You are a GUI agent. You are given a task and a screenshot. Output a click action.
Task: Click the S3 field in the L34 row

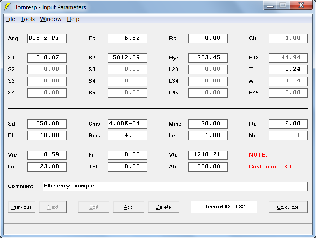[x=47, y=81]
